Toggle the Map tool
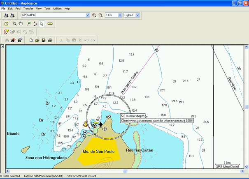 tap(6, 24)
